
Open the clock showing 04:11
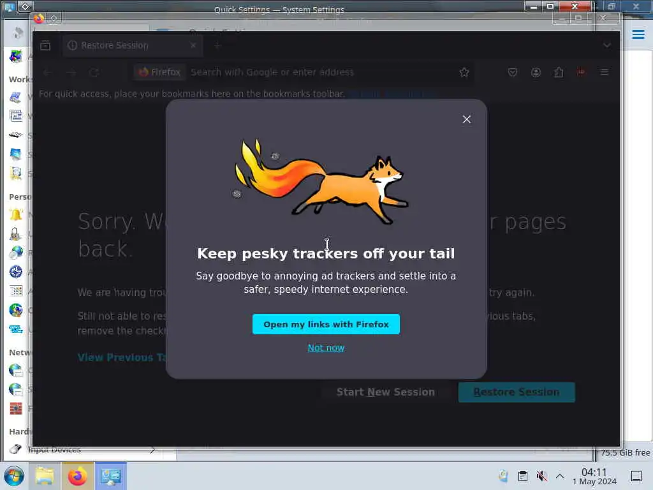594,476
